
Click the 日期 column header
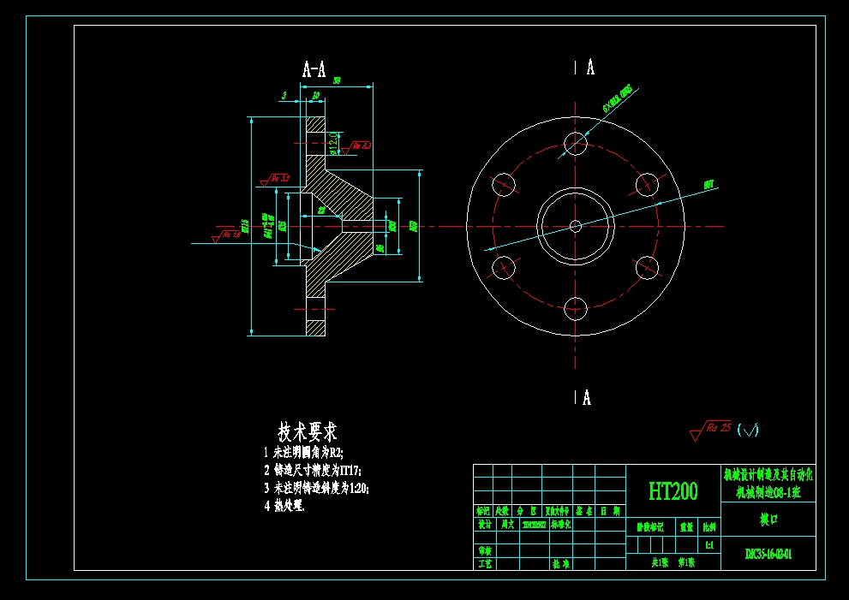pos(610,511)
